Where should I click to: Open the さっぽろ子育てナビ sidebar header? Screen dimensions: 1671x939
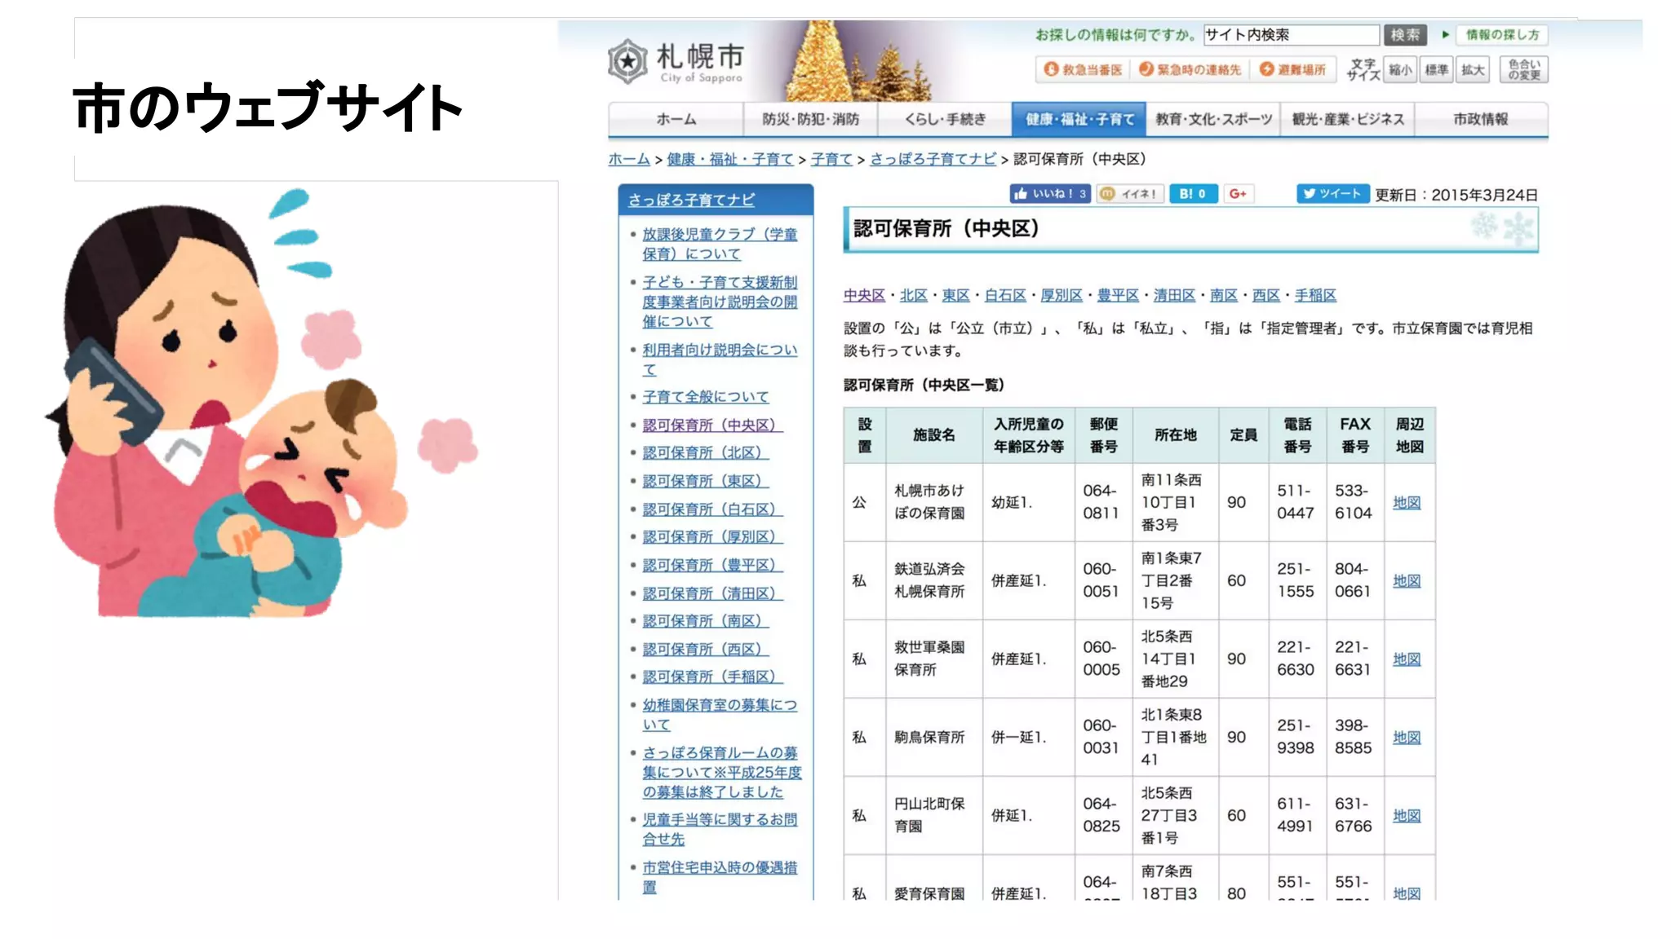(x=691, y=200)
